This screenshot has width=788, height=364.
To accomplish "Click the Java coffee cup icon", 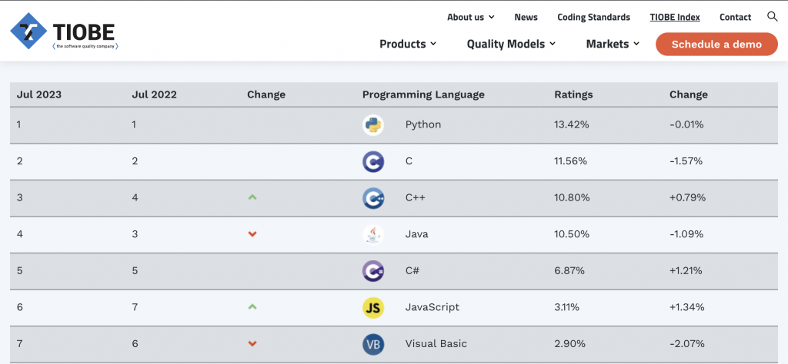I will point(373,234).
